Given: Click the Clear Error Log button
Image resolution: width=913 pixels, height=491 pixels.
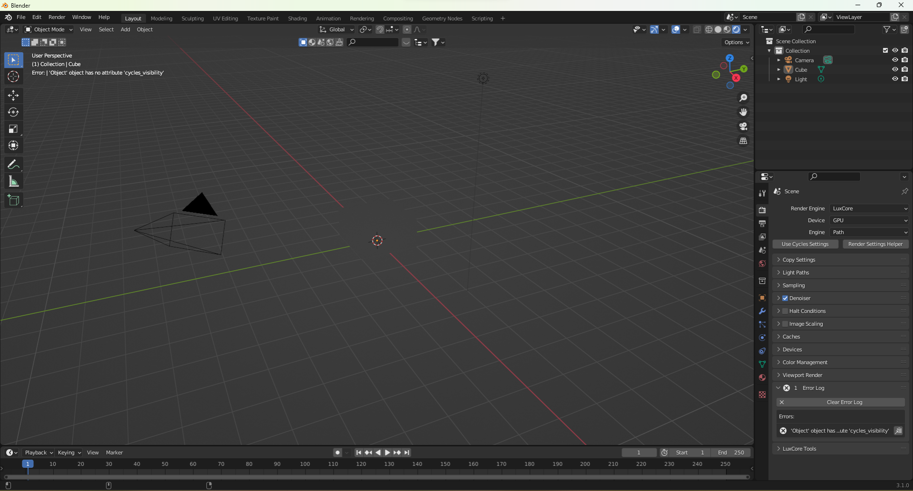Looking at the screenshot, I should (x=844, y=402).
